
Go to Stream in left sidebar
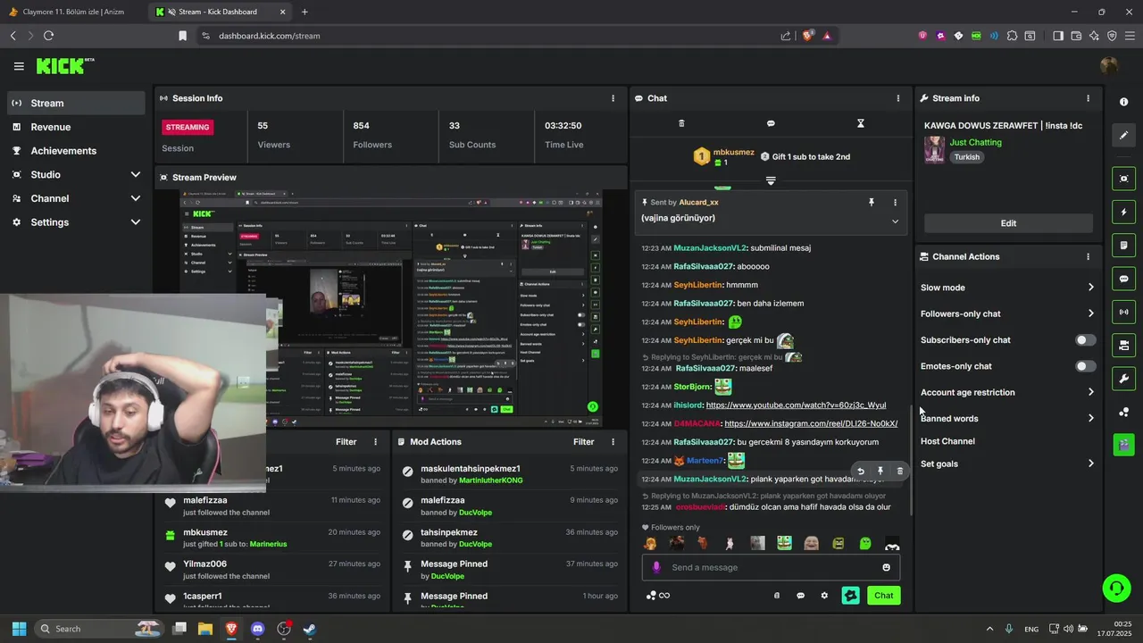pyautogui.click(x=76, y=103)
